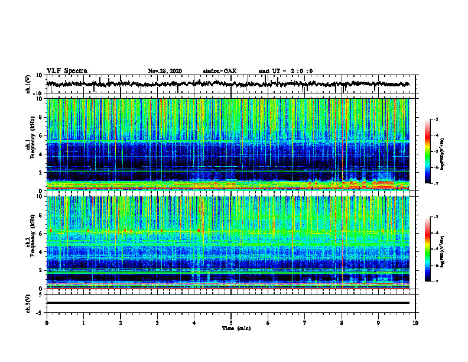Click the "VLF Spectra" plot title

coord(67,71)
